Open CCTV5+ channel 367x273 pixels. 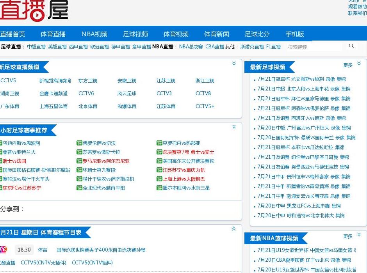205,106
